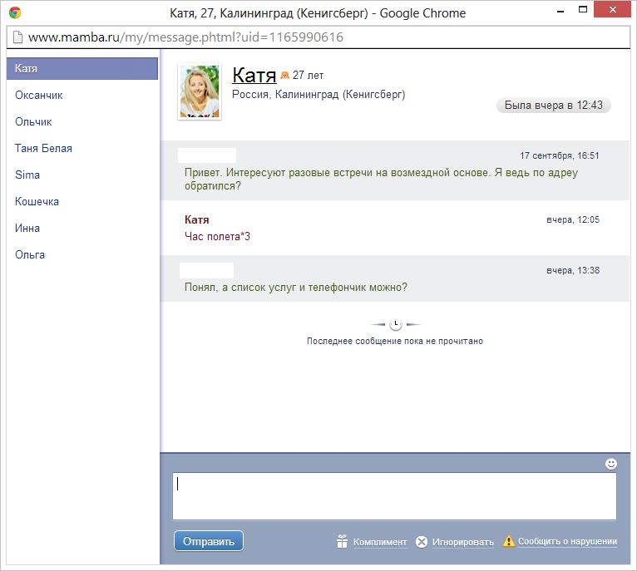Click message 'Понял, а список услуг...'

[x=296, y=287]
